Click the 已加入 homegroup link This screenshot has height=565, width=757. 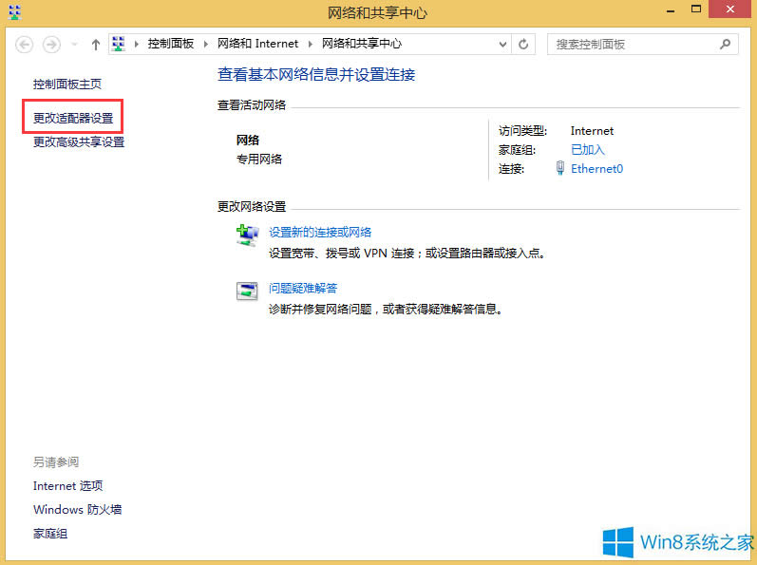pyautogui.click(x=587, y=150)
